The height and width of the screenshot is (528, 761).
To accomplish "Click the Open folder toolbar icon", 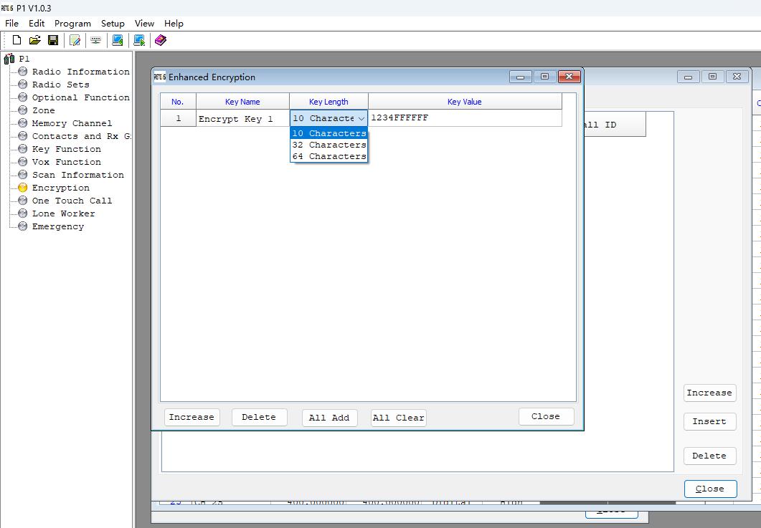I will pyautogui.click(x=35, y=40).
